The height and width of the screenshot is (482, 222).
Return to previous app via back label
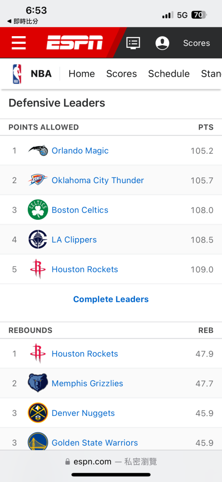tap(23, 22)
